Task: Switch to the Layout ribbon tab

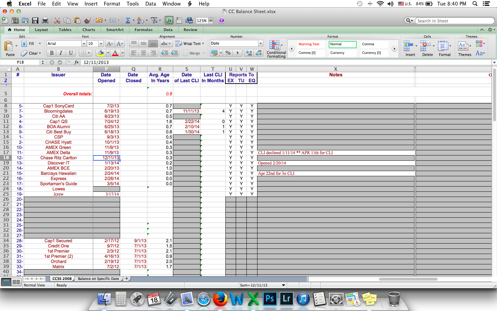Action: point(41,30)
